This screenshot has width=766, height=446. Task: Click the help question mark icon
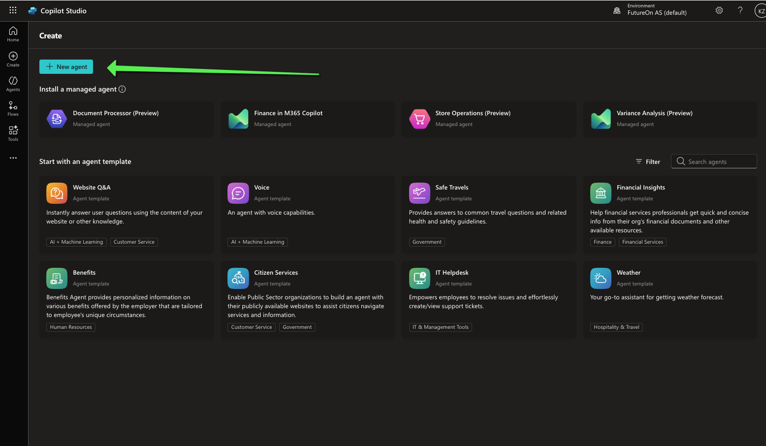tap(740, 10)
